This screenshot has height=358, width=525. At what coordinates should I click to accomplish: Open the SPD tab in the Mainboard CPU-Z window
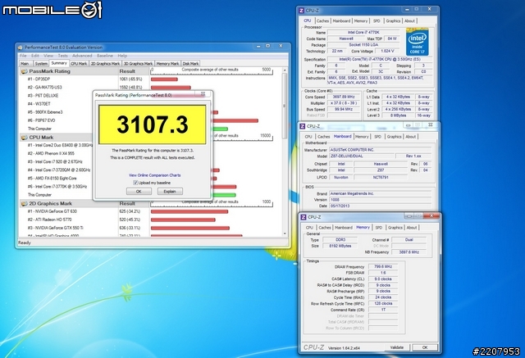(377, 137)
